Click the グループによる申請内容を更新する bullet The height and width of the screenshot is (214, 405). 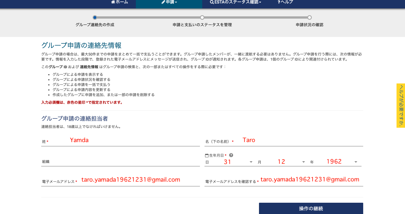[81, 90]
